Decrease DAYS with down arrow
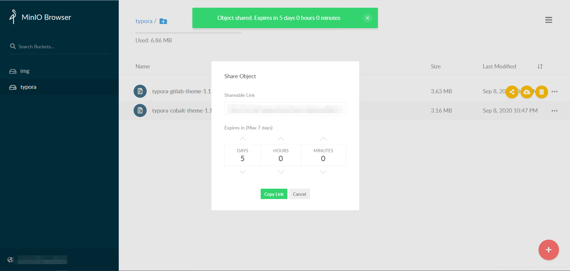This screenshot has height=271, width=570. (x=243, y=172)
